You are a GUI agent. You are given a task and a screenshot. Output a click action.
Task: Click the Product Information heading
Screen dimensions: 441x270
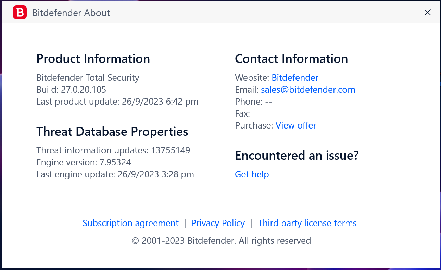93,59
